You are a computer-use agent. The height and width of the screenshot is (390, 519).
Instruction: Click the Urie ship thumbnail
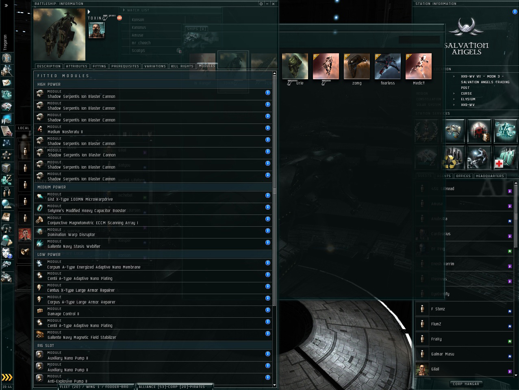[x=295, y=66]
